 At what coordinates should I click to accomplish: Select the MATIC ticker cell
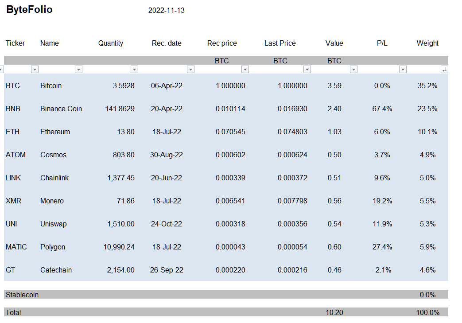[x=16, y=247]
